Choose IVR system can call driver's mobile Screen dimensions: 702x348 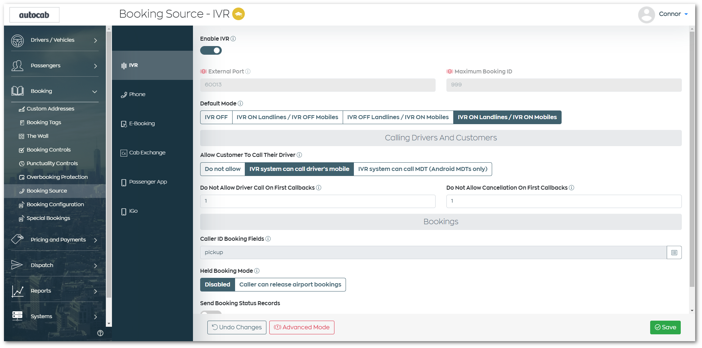coord(299,169)
